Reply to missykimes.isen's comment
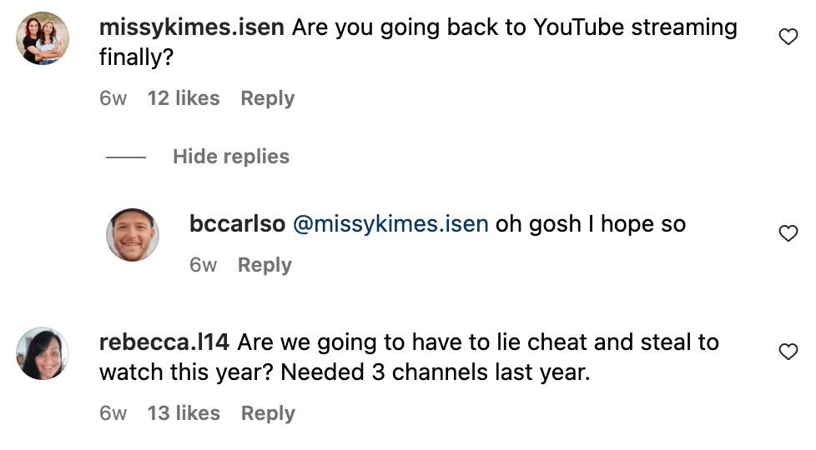The image size is (816, 450). pyautogui.click(x=267, y=98)
